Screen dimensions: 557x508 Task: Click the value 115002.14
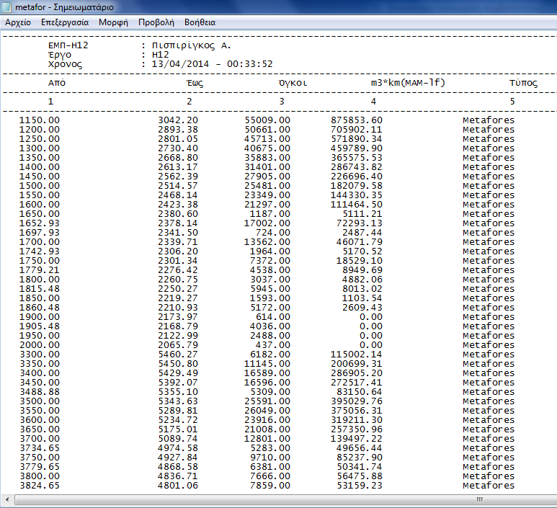click(x=357, y=355)
